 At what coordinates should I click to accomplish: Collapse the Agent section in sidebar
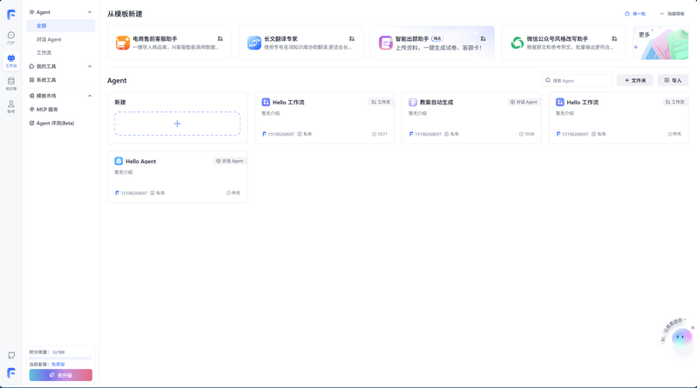pyautogui.click(x=90, y=12)
